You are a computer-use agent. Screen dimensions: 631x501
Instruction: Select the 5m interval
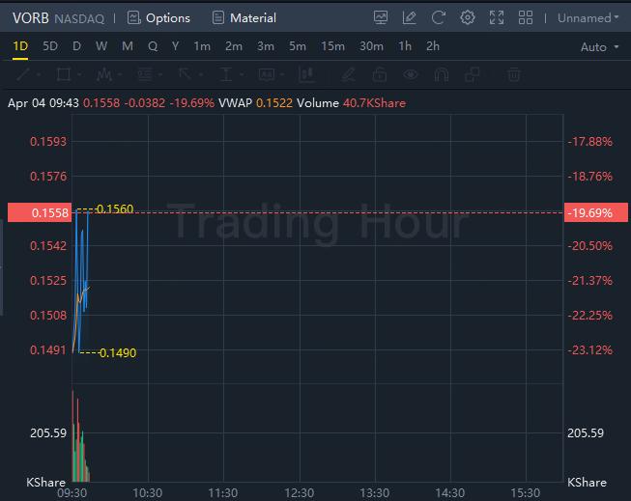pyautogui.click(x=298, y=46)
